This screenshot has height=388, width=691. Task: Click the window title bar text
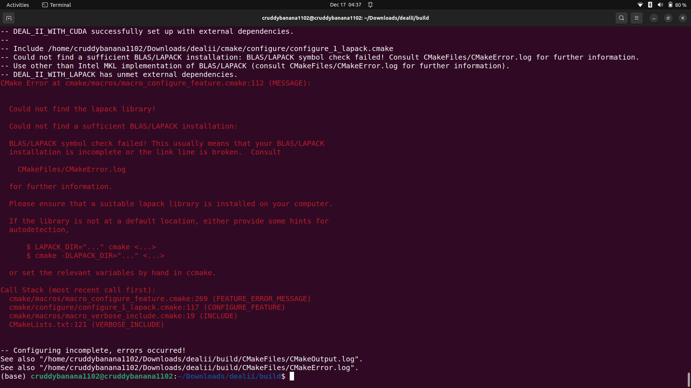click(345, 18)
